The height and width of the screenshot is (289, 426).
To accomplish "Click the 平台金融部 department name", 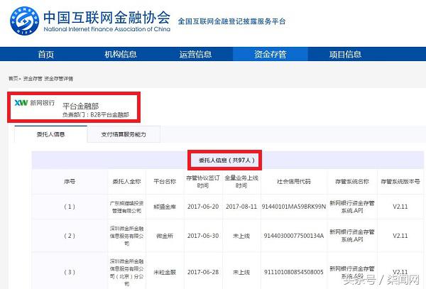I will pyautogui.click(x=81, y=106).
